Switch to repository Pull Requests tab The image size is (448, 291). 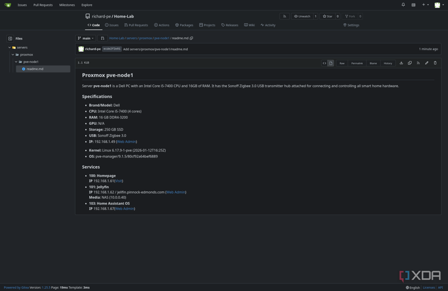point(136,25)
